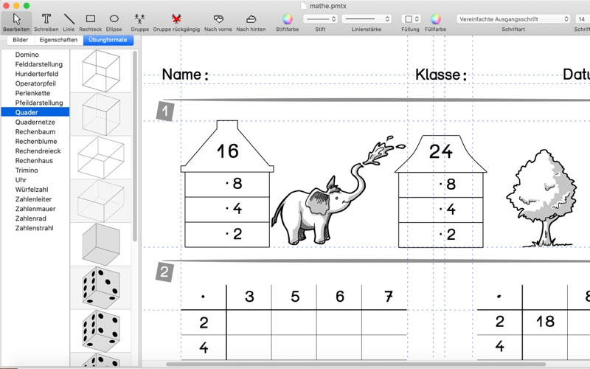
Task: Select Pfeildarstellung in the list
Action: click(39, 103)
